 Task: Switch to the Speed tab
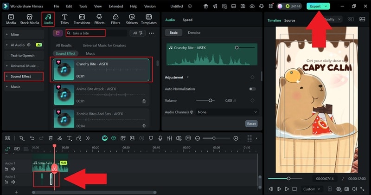click(187, 20)
